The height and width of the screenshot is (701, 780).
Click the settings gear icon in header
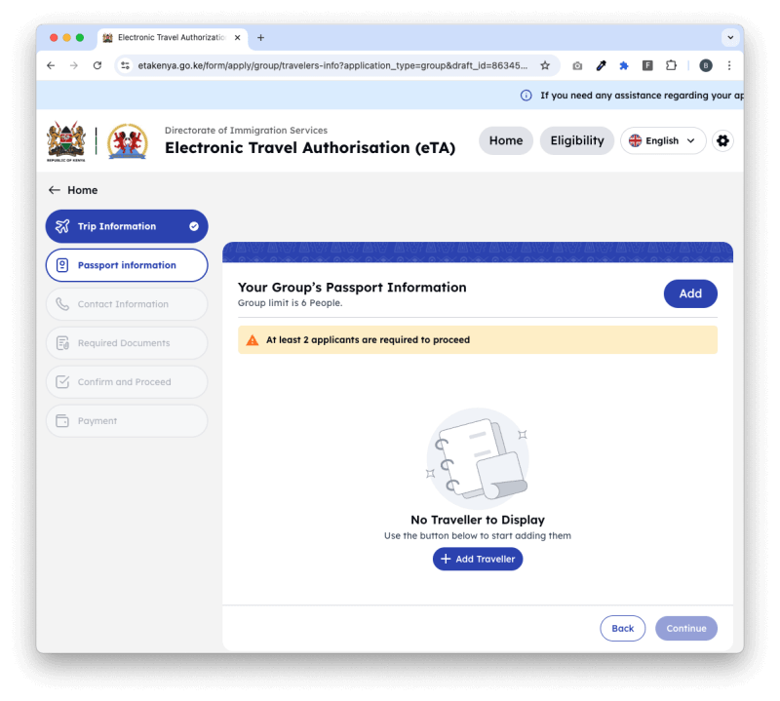pyautogui.click(x=722, y=140)
